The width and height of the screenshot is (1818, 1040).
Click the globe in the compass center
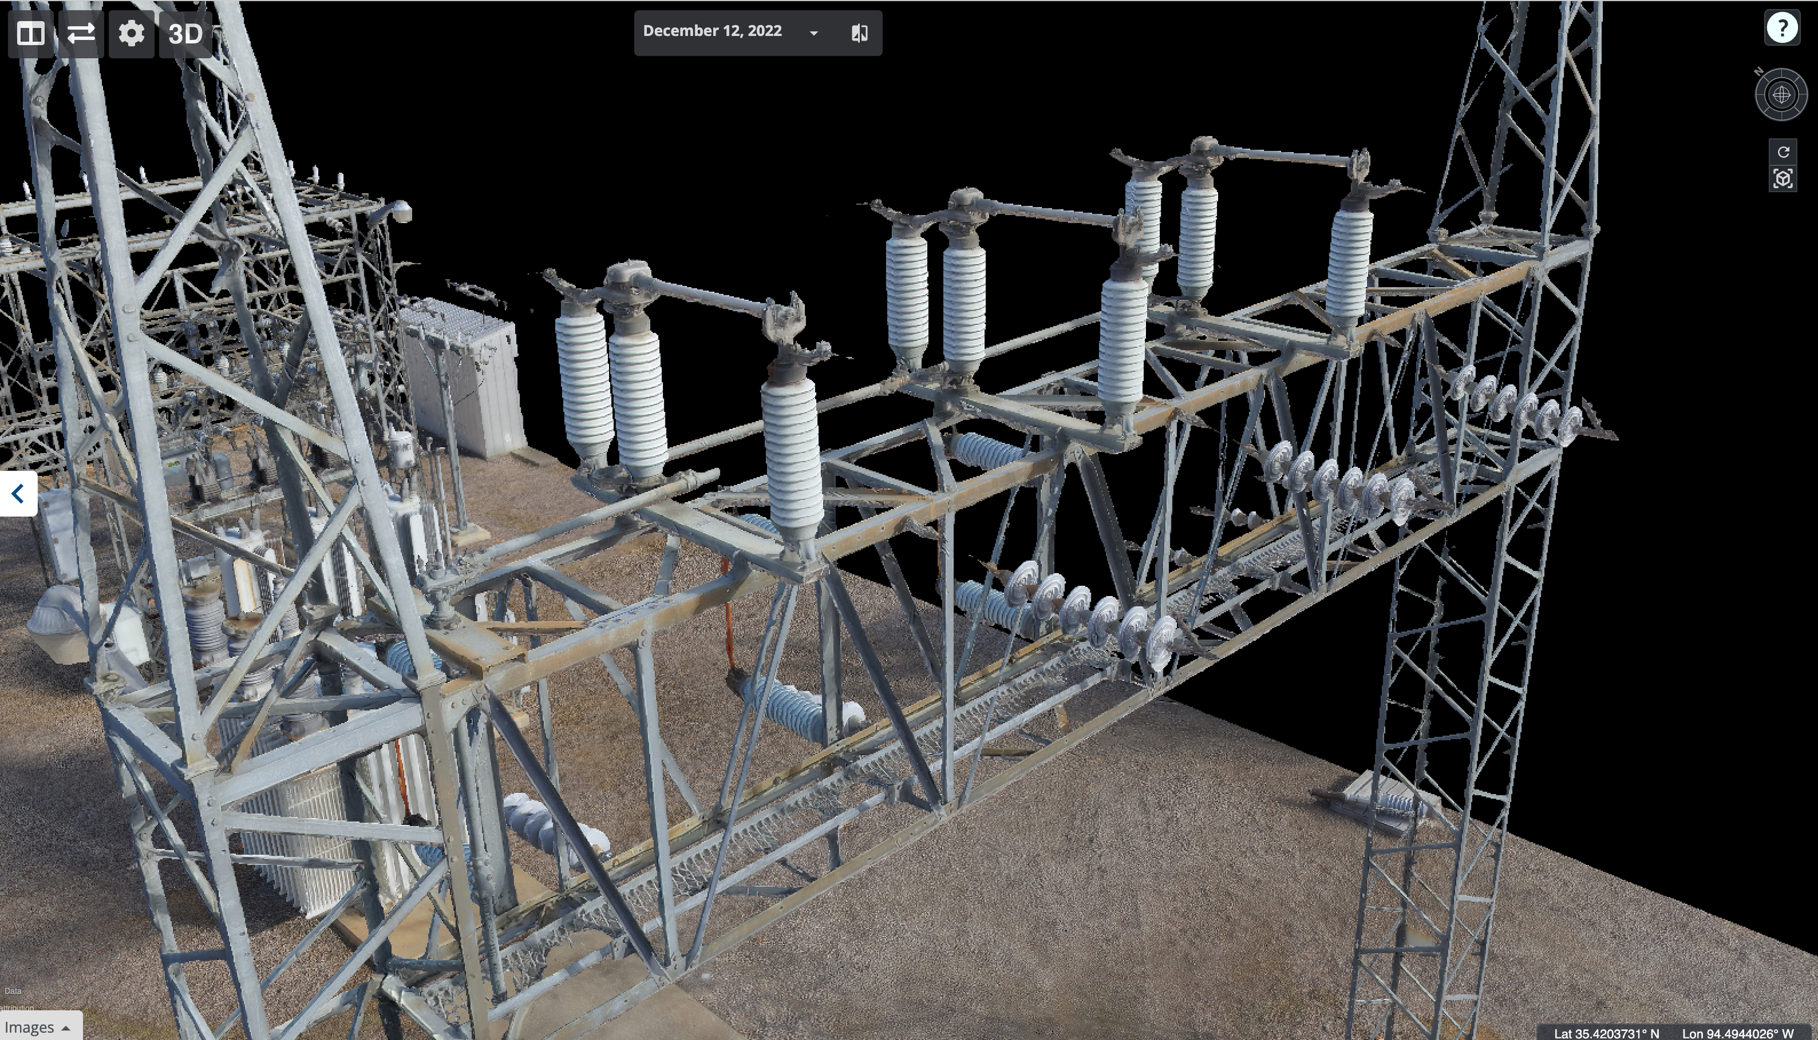pyautogui.click(x=1782, y=94)
